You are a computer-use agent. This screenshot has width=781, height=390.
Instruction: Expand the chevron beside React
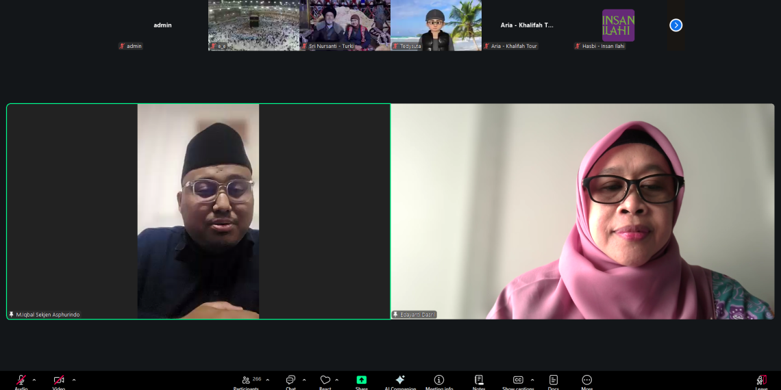pos(336,380)
